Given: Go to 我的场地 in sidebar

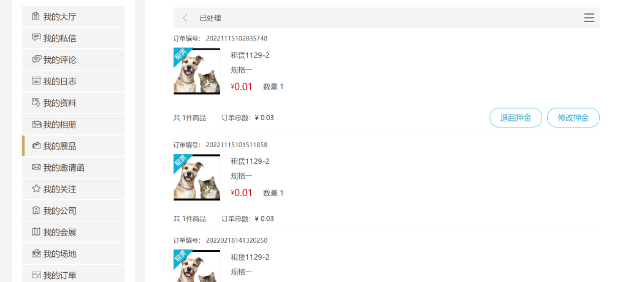Looking at the screenshot, I should (x=74, y=254).
